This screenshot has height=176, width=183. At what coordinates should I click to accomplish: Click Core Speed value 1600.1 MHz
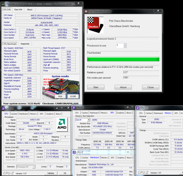[x=25, y=150]
